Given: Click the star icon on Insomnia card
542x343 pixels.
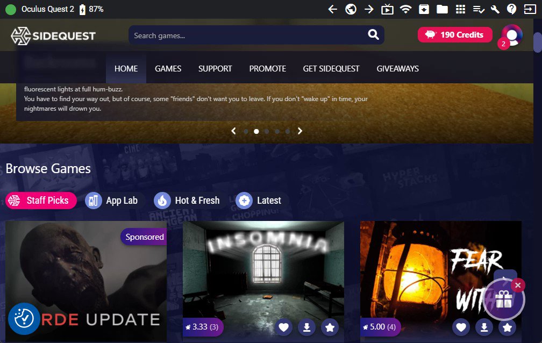Looking at the screenshot, I should pyautogui.click(x=330, y=327).
